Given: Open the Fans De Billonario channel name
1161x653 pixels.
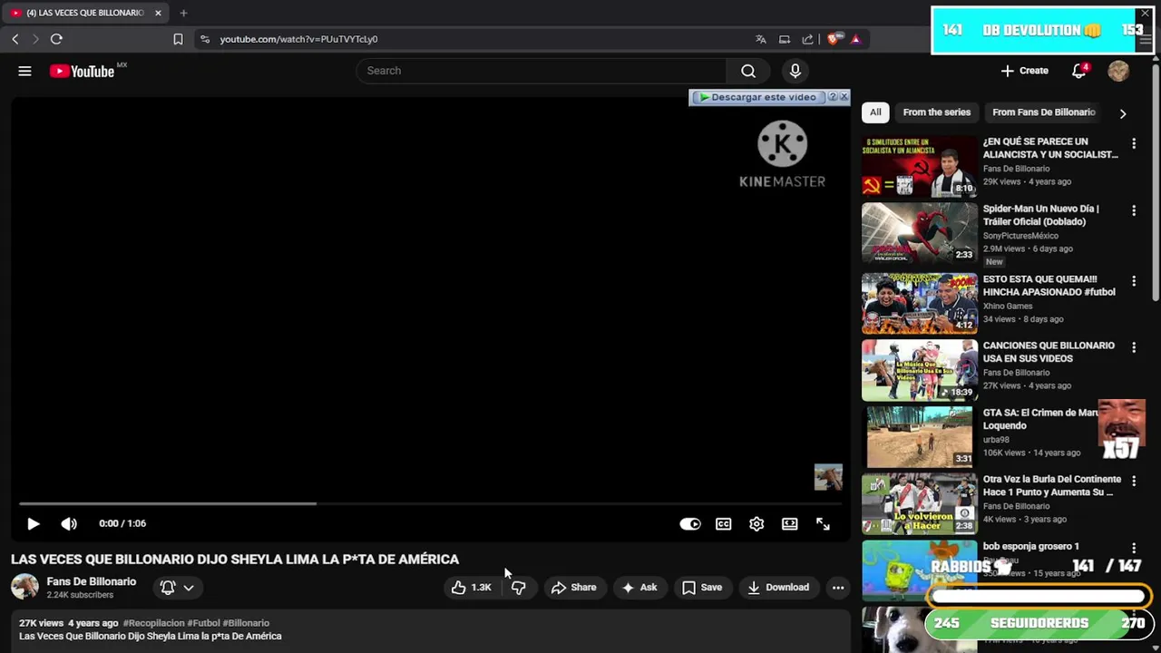Looking at the screenshot, I should [x=92, y=581].
